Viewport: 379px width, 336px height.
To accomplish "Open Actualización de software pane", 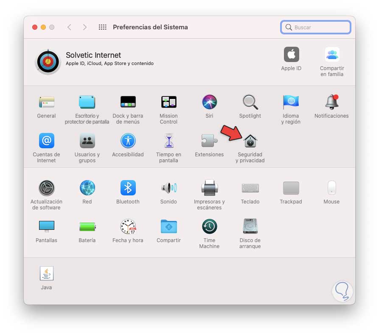I will coord(46,188).
